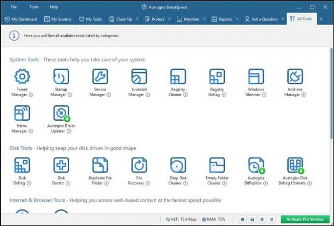Add a new tab with plus button
The image size is (334, 226).
(x=321, y=19)
